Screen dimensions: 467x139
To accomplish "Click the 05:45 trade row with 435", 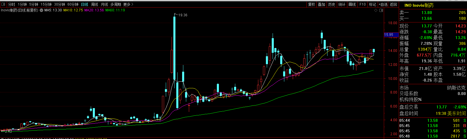I will [433, 131].
